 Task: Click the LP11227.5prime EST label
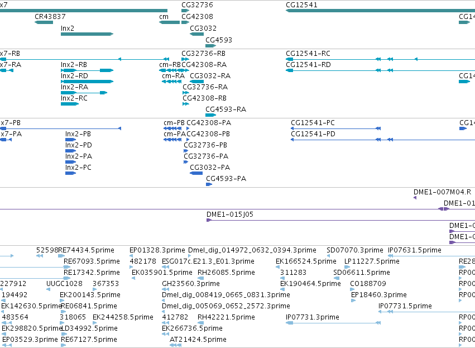pyautogui.click(x=372, y=261)
